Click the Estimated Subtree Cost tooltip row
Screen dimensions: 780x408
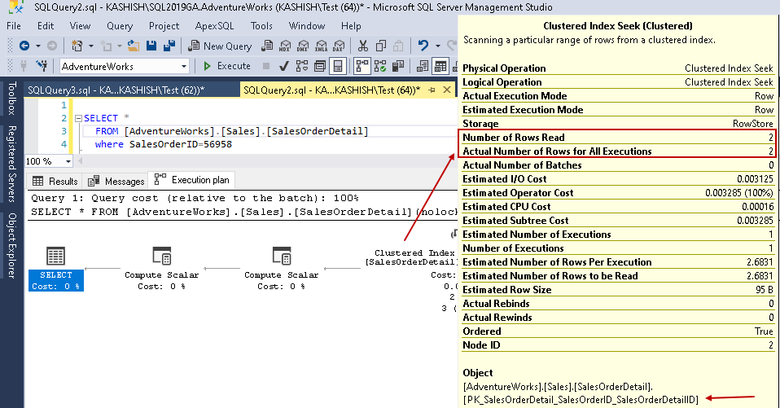click(618, 221)
